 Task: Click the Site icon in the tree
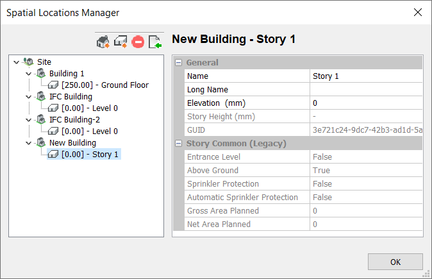click(x=28, y=62)
